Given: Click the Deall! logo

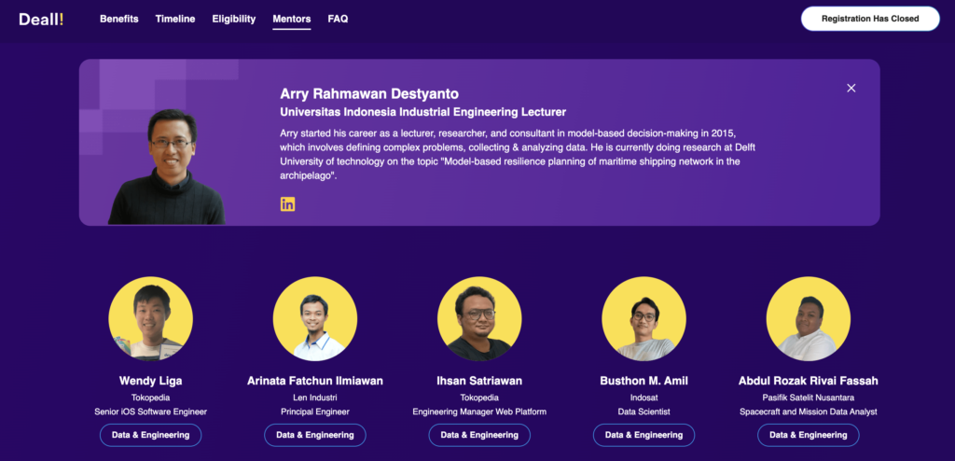Looking at the screenshot, I should pos(41,19).
